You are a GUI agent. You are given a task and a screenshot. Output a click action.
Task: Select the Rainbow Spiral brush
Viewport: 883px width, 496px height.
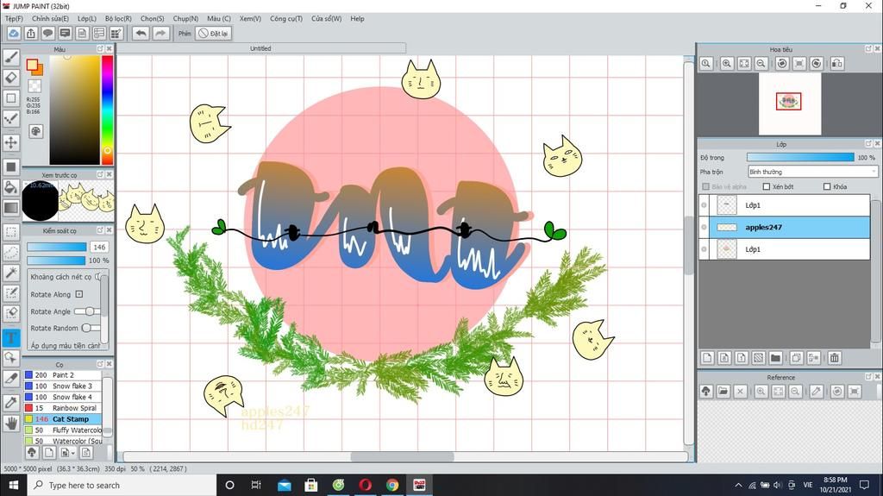tap(62, 408)
